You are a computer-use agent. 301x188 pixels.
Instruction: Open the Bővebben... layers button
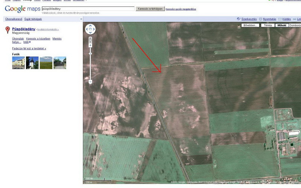point(250,25)
